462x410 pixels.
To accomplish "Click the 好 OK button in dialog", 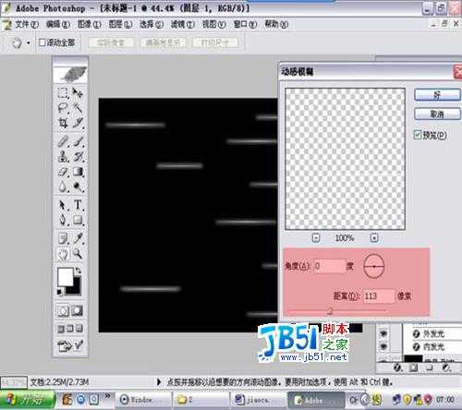I will tap(437, 95).
